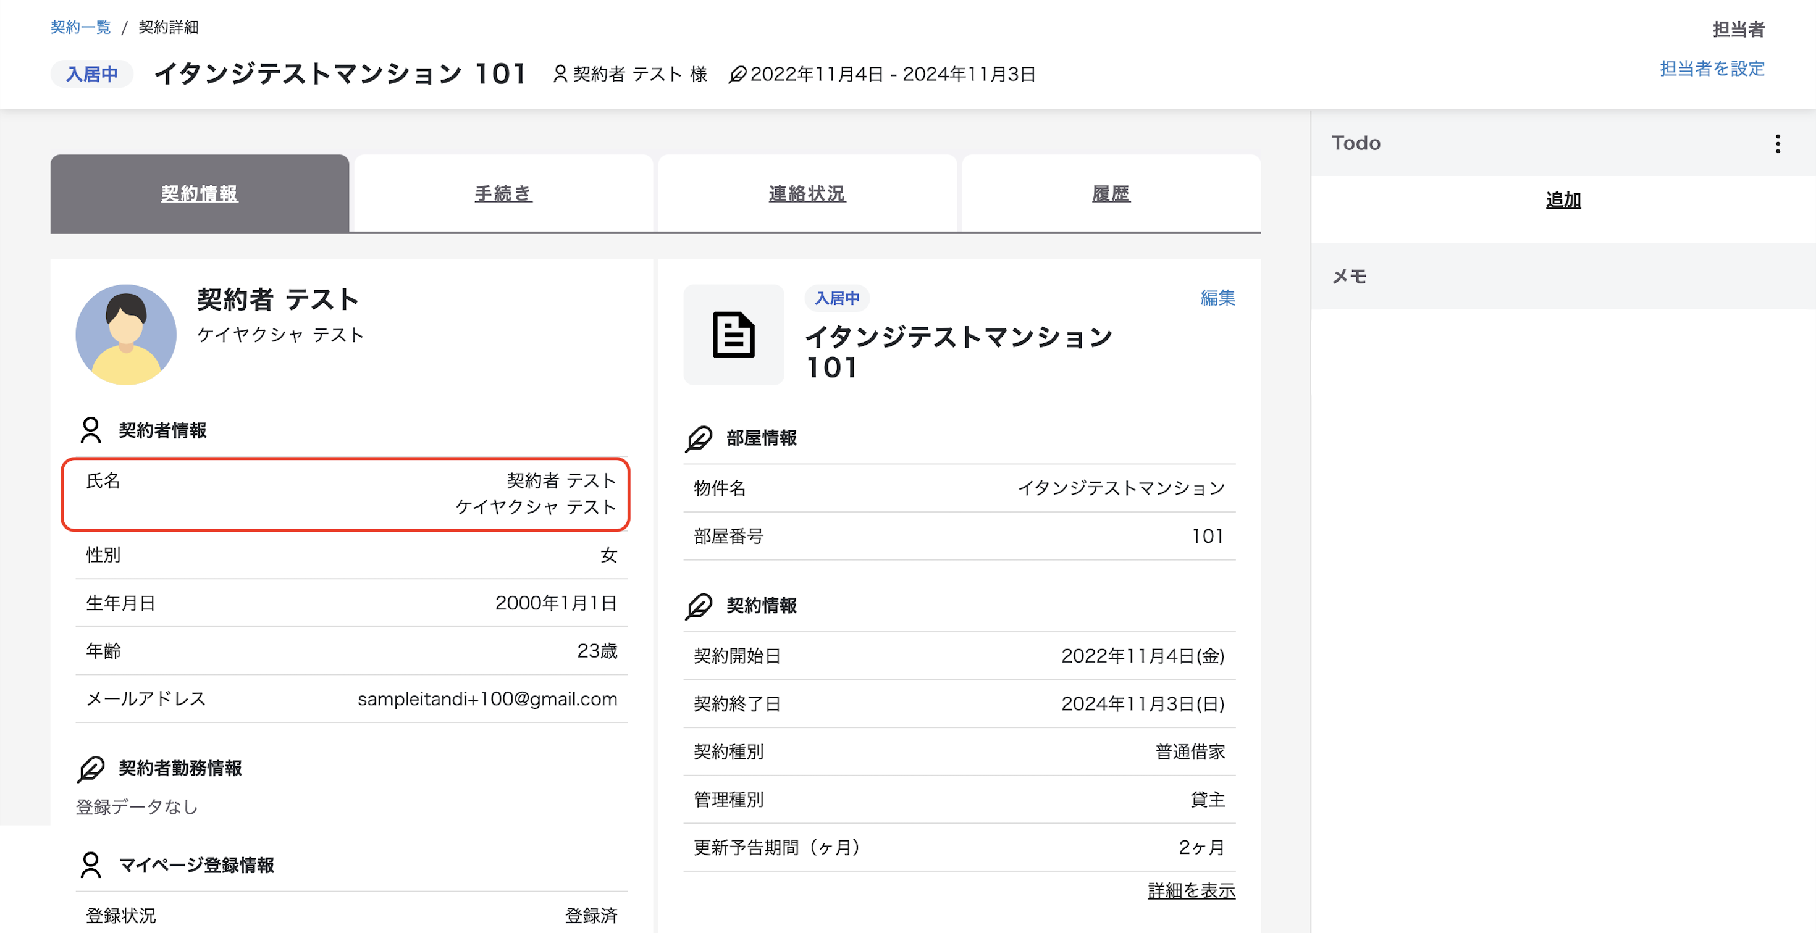The width and height of the screenshot is (1816, 933).
Task: Click the feather icon next to 部屋情報
Action: tap(699, 438)
